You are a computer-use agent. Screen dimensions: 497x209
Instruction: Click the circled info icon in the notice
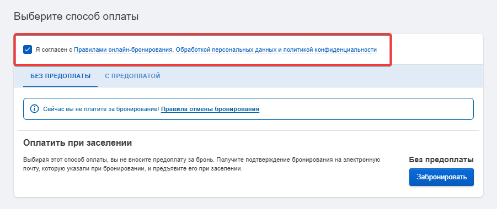tap(34, 109)
